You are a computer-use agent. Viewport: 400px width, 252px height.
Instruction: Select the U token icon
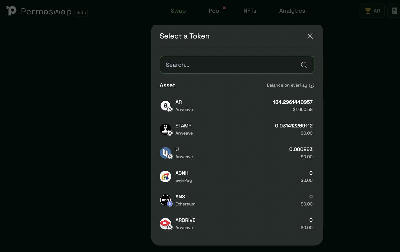166,153
